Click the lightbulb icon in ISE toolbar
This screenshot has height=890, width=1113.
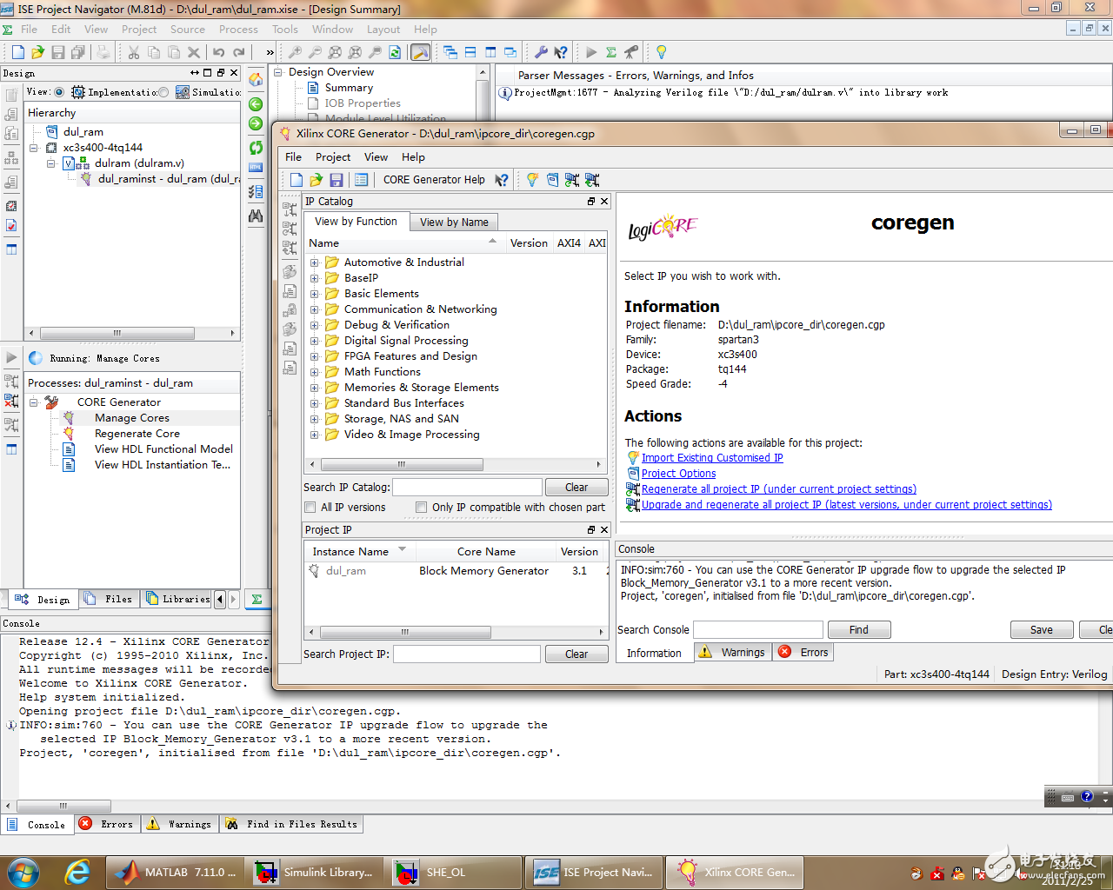661,52
